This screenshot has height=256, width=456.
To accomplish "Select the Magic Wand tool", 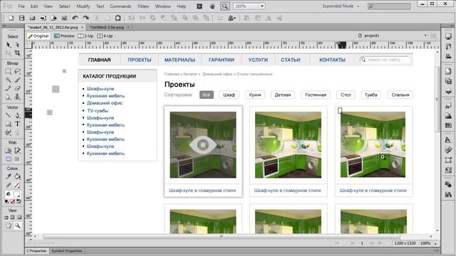I will [9, 80].
